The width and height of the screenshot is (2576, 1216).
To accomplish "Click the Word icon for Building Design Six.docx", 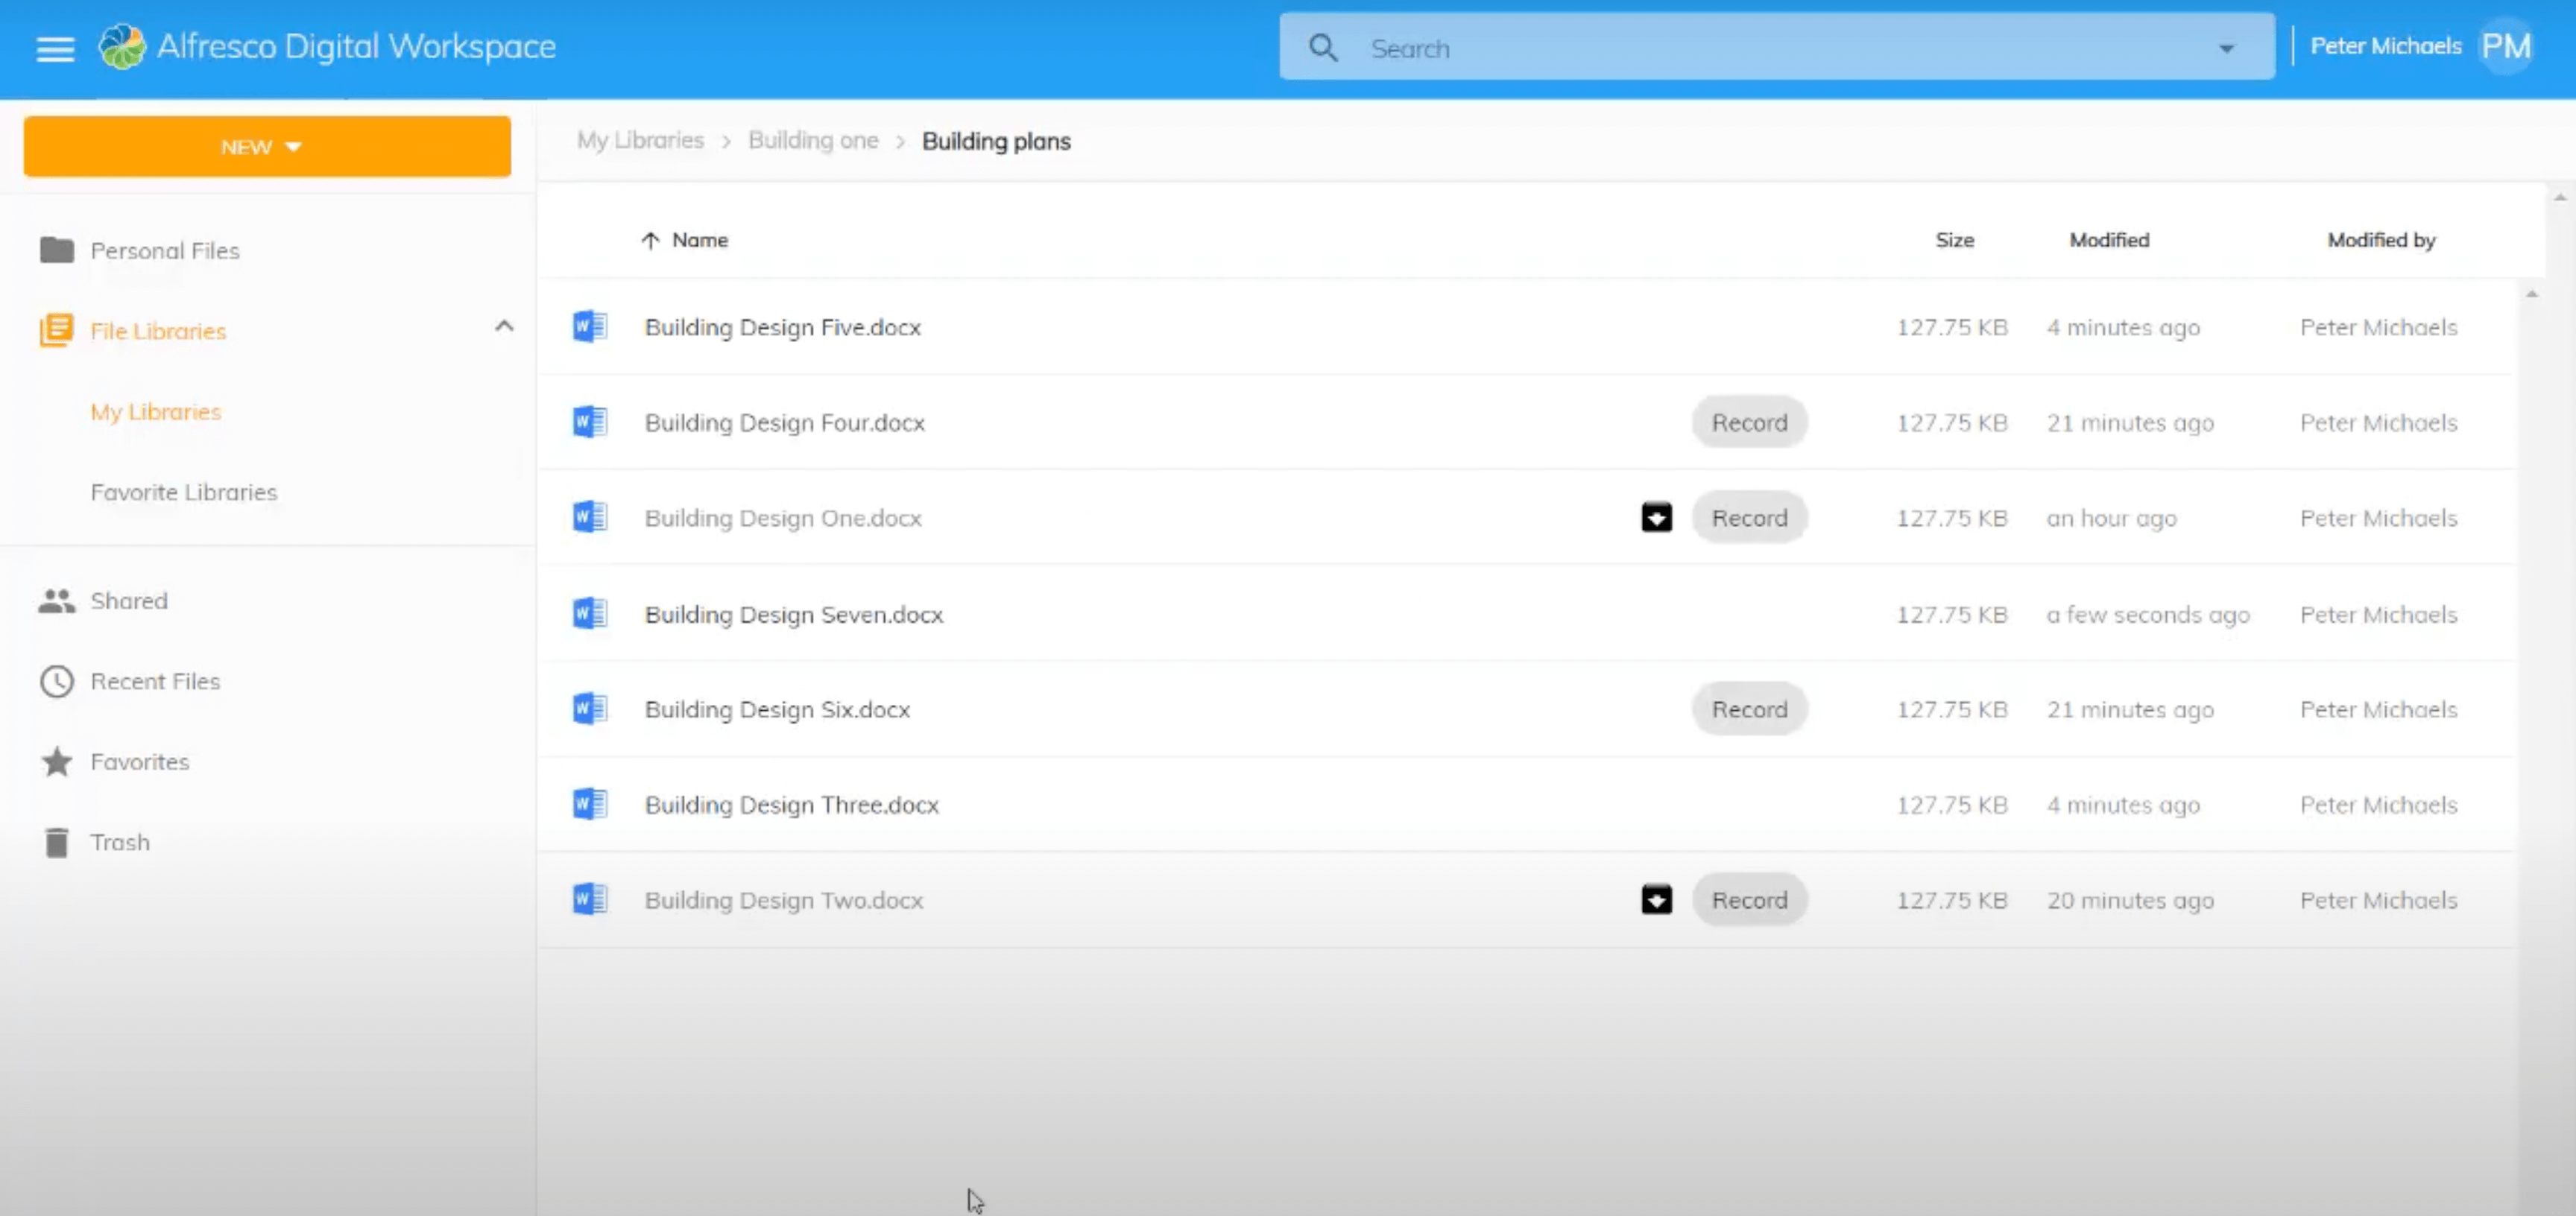I will point(590,708).
